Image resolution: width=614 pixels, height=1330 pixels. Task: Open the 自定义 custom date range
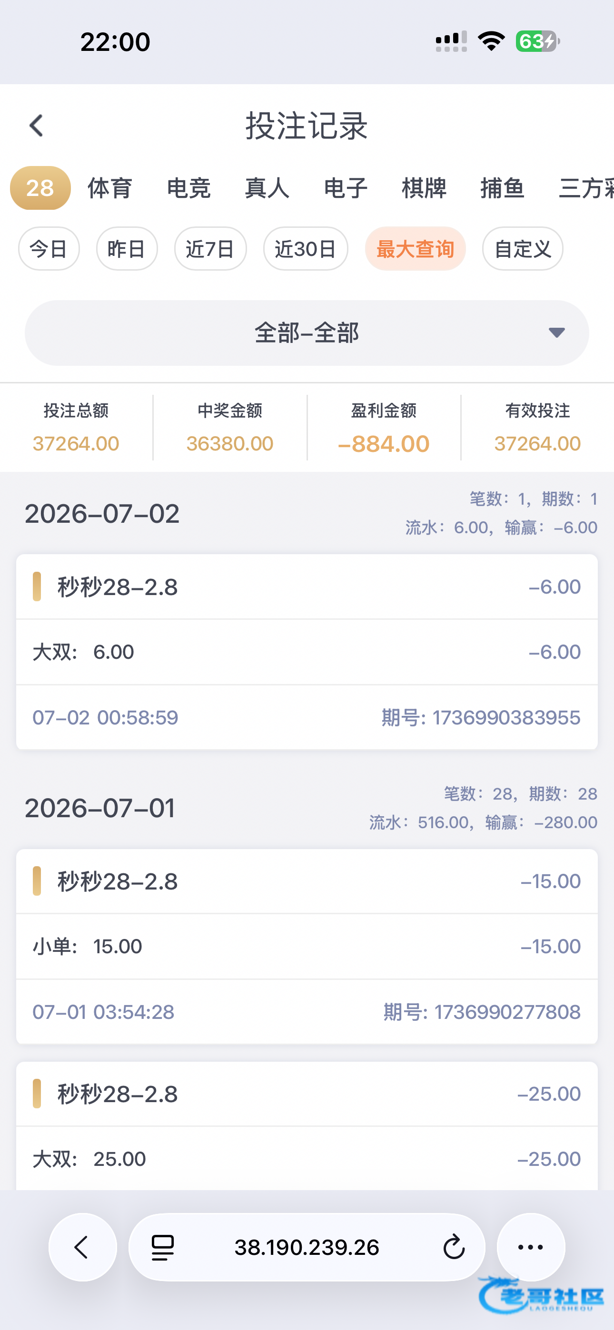(523, 249)
